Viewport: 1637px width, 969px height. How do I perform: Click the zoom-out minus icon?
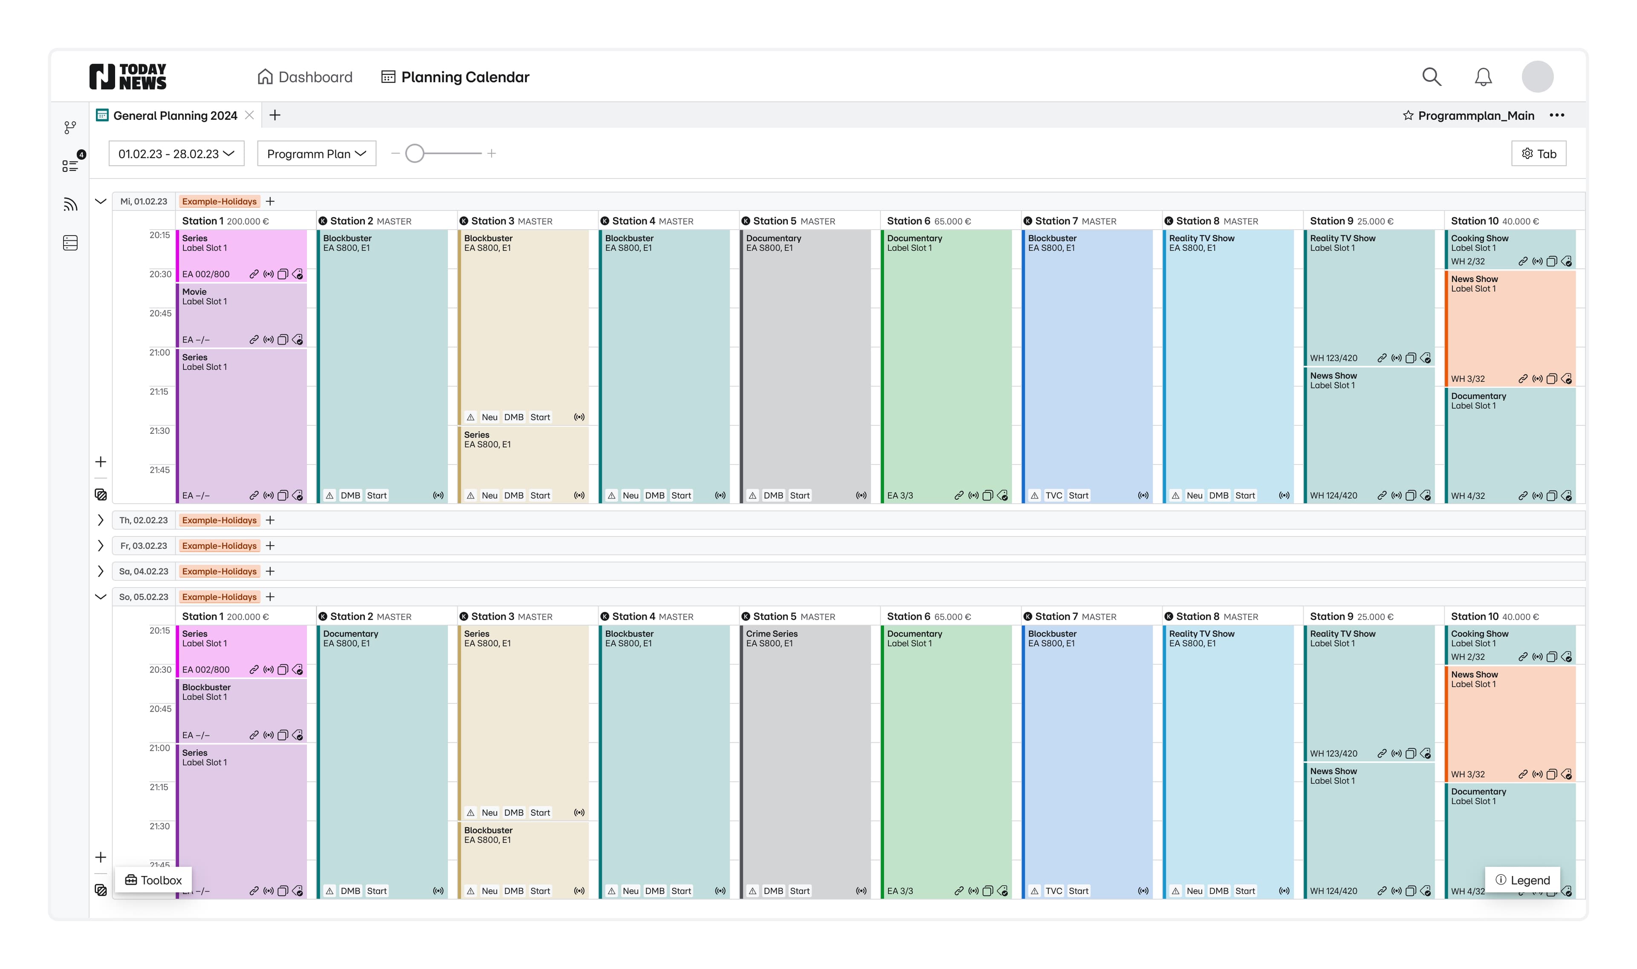coord(395,153)
